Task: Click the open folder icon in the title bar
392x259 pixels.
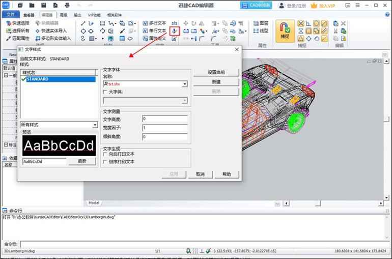Action: [32, 5]
